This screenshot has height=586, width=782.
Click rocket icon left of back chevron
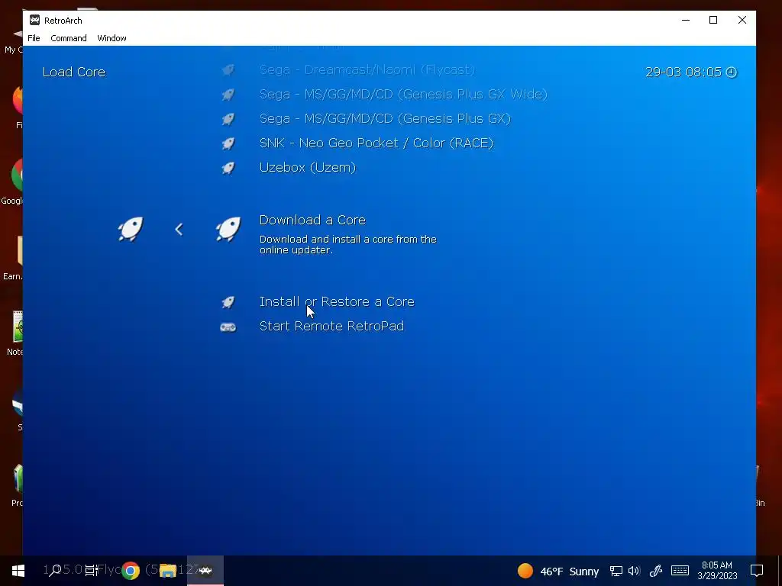click(x=131, y=229)
